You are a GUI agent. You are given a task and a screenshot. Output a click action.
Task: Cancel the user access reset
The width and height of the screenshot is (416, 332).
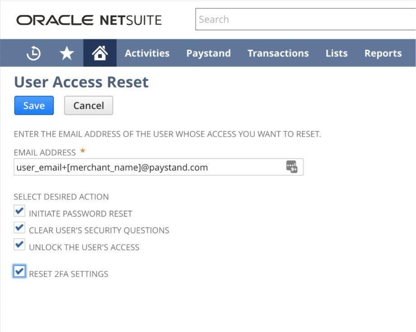coord(89,105)
